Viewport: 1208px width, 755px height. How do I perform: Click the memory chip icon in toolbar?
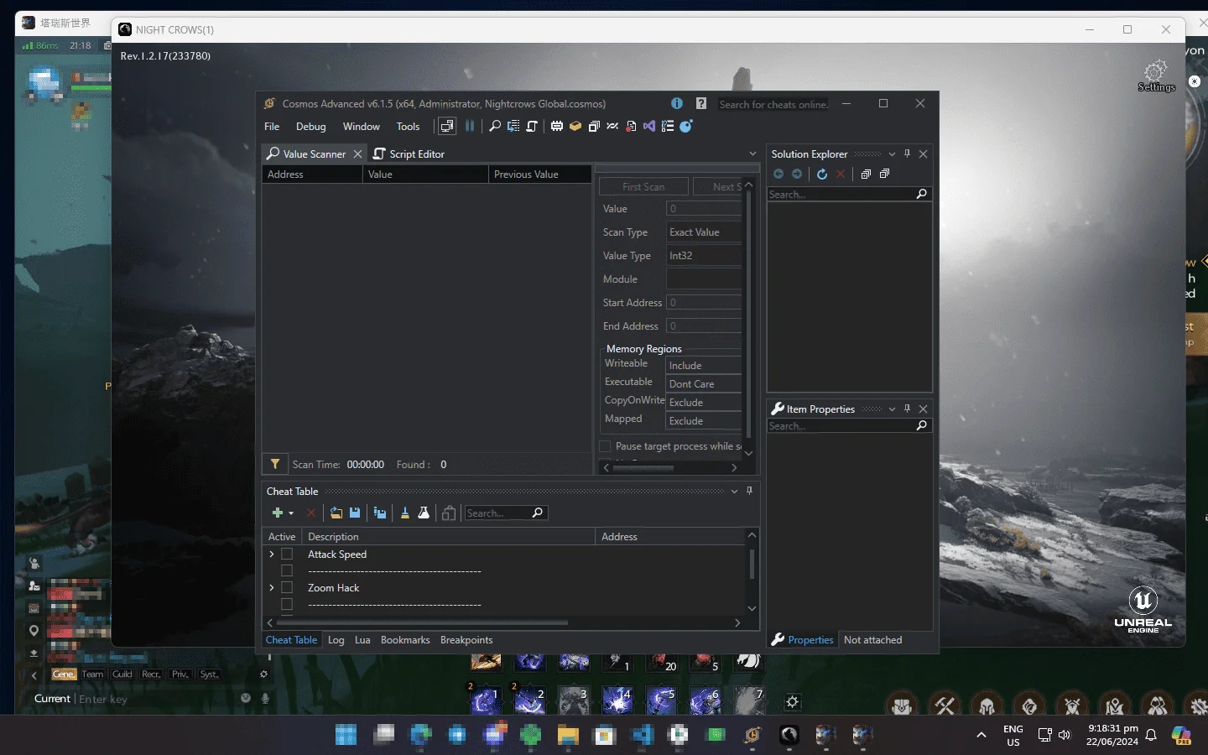coord(557,127)
